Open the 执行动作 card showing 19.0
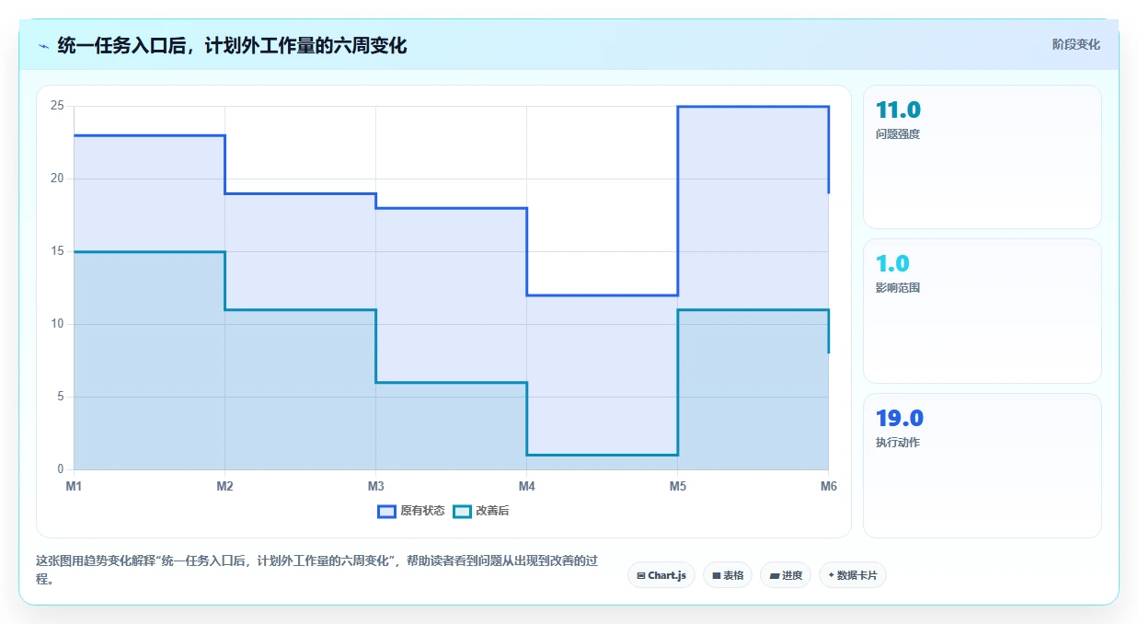Viewport: 1138px width, 624px height. (982, 466)
